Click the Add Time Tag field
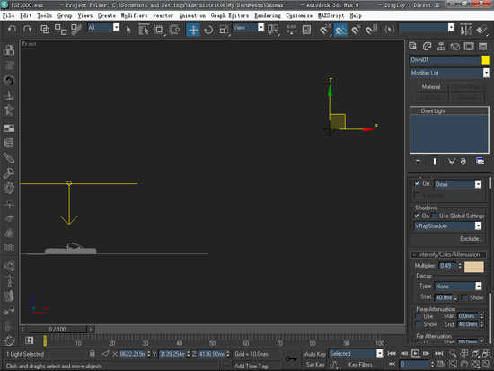Viewport: 494px width, 371px height. click(x=251, y=366)
